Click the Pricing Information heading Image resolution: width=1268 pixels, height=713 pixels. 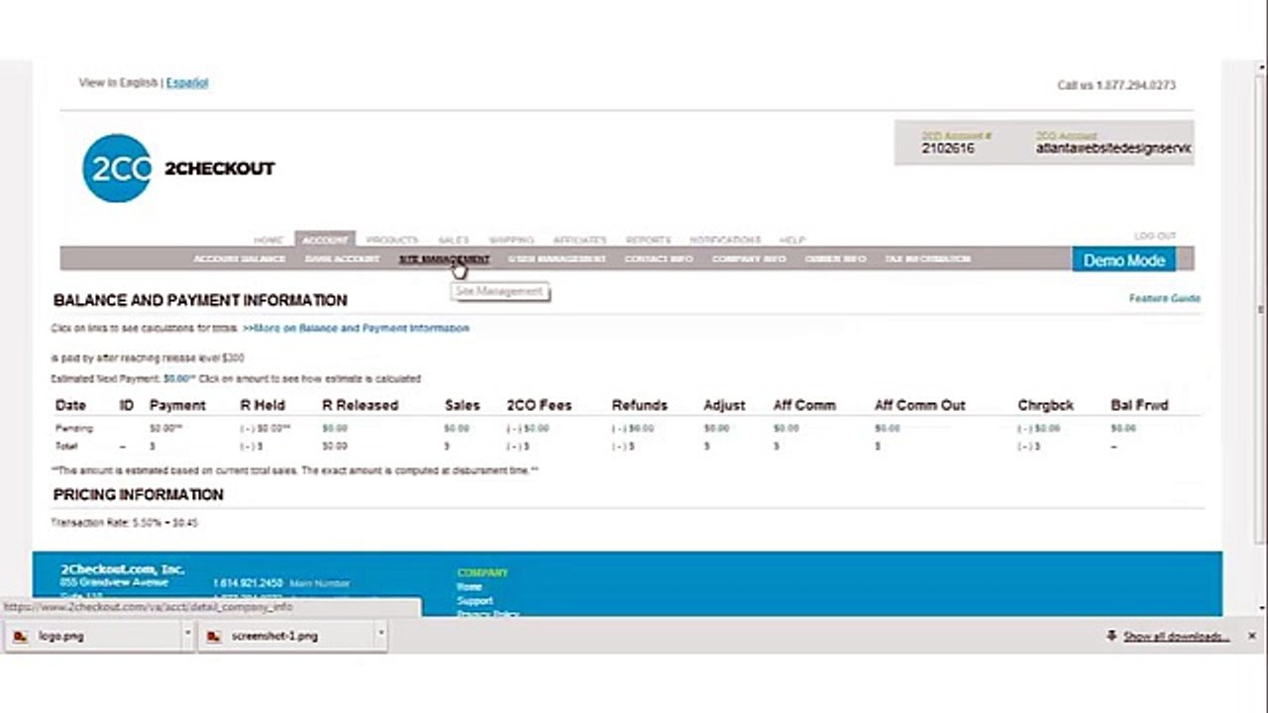point(139,494)
